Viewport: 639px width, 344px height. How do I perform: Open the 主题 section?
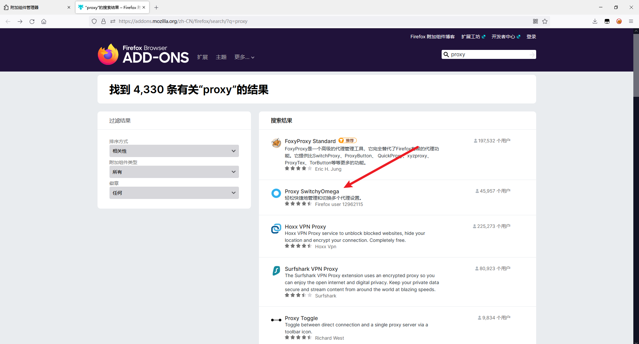coord(221,57)
